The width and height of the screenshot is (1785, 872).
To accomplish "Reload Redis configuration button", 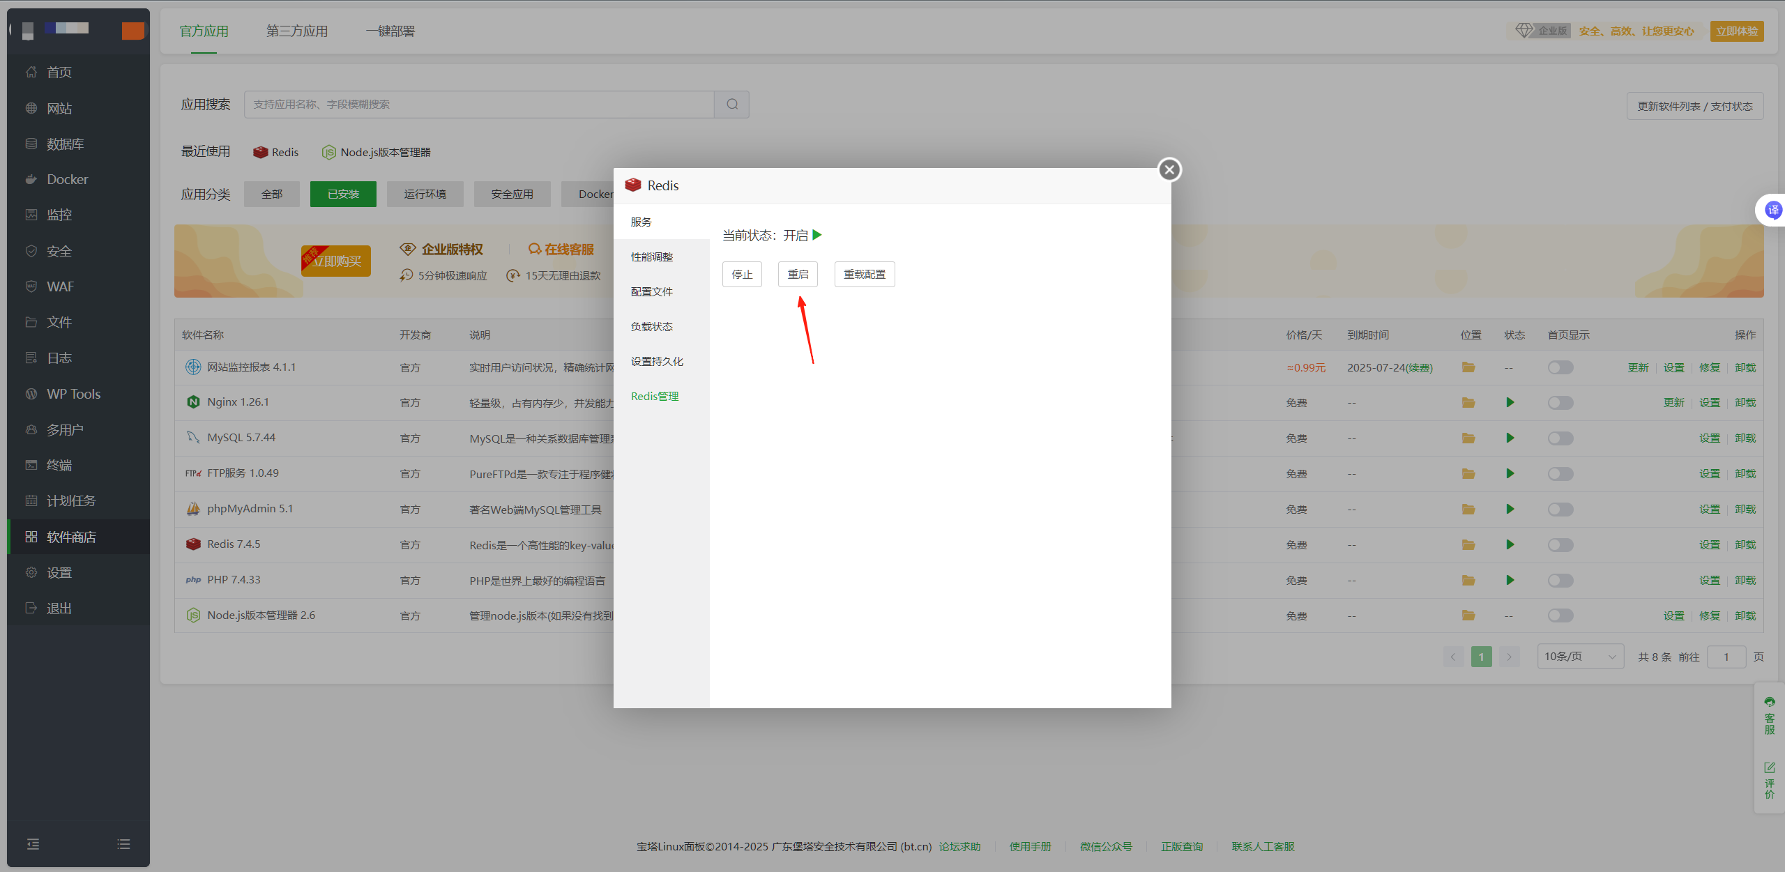I will click(x=865, y=275).
